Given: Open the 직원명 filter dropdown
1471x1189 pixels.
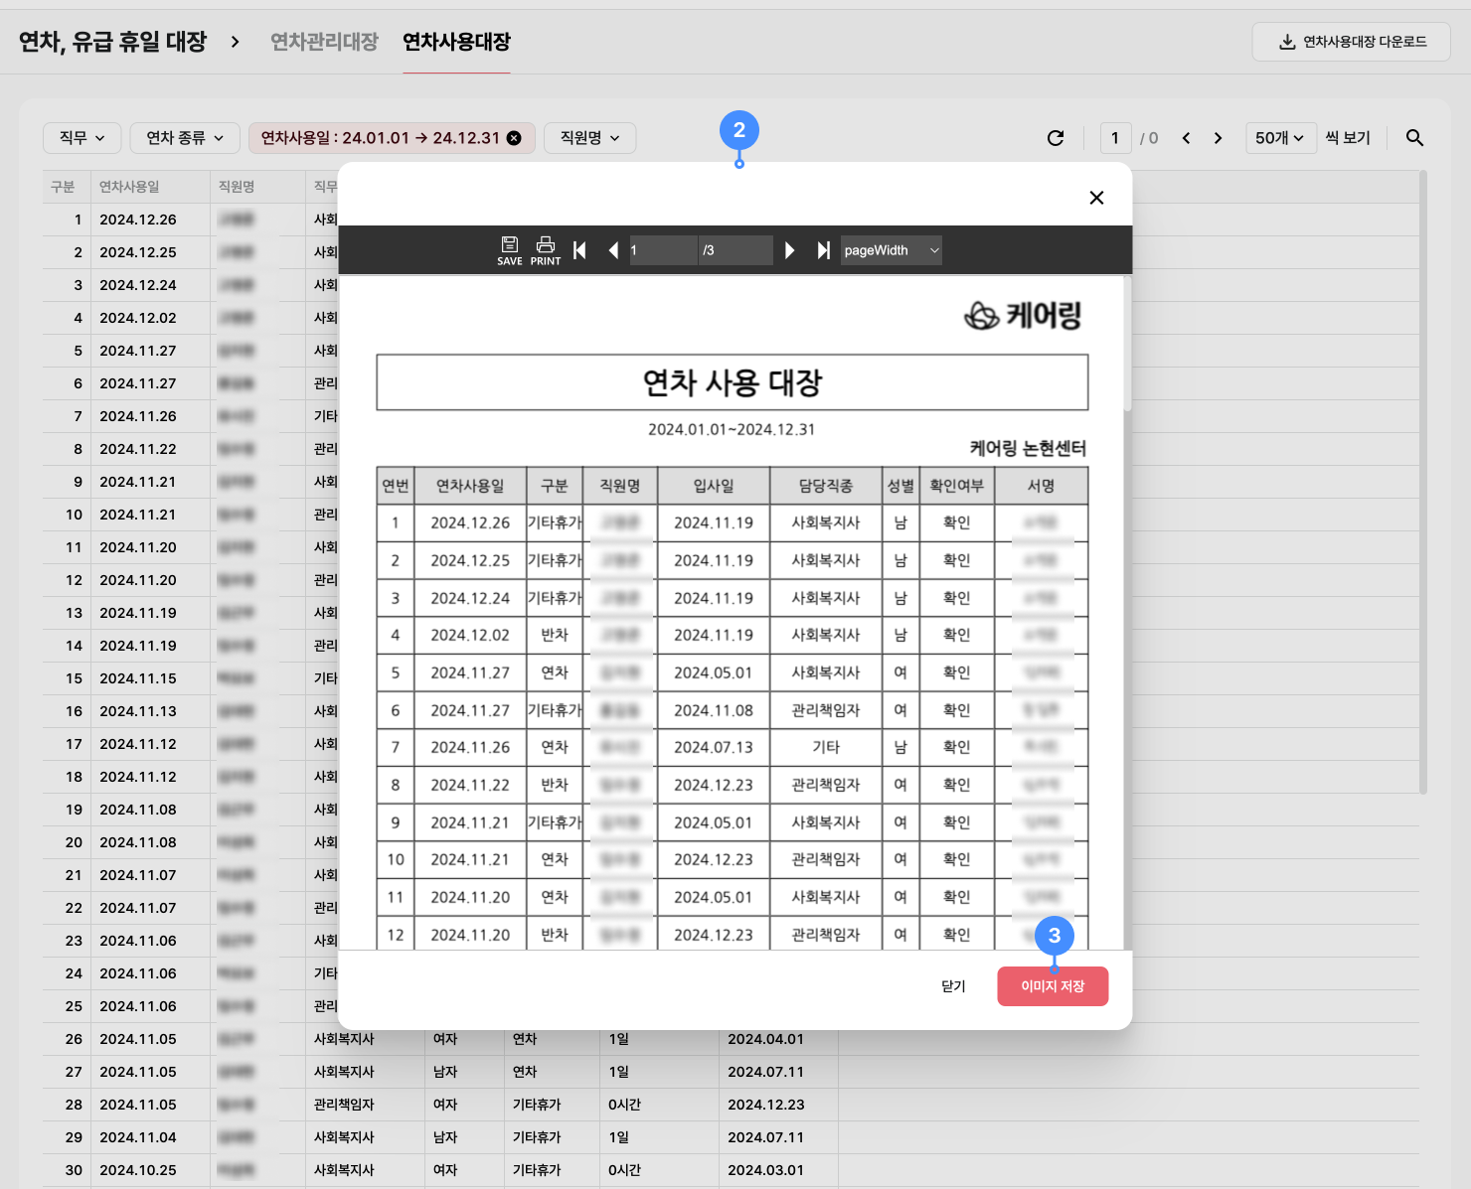Looking at the screenshot, I should pyautogui.click(x=589, y=138).
